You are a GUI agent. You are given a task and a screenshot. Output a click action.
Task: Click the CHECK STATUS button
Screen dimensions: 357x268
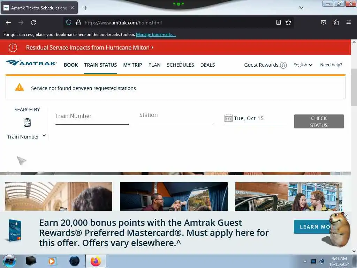tap(319, 121)
